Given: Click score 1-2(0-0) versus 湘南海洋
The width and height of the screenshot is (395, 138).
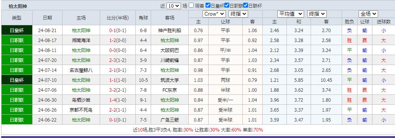Looking at the screenshot, I should pos(118,41).
